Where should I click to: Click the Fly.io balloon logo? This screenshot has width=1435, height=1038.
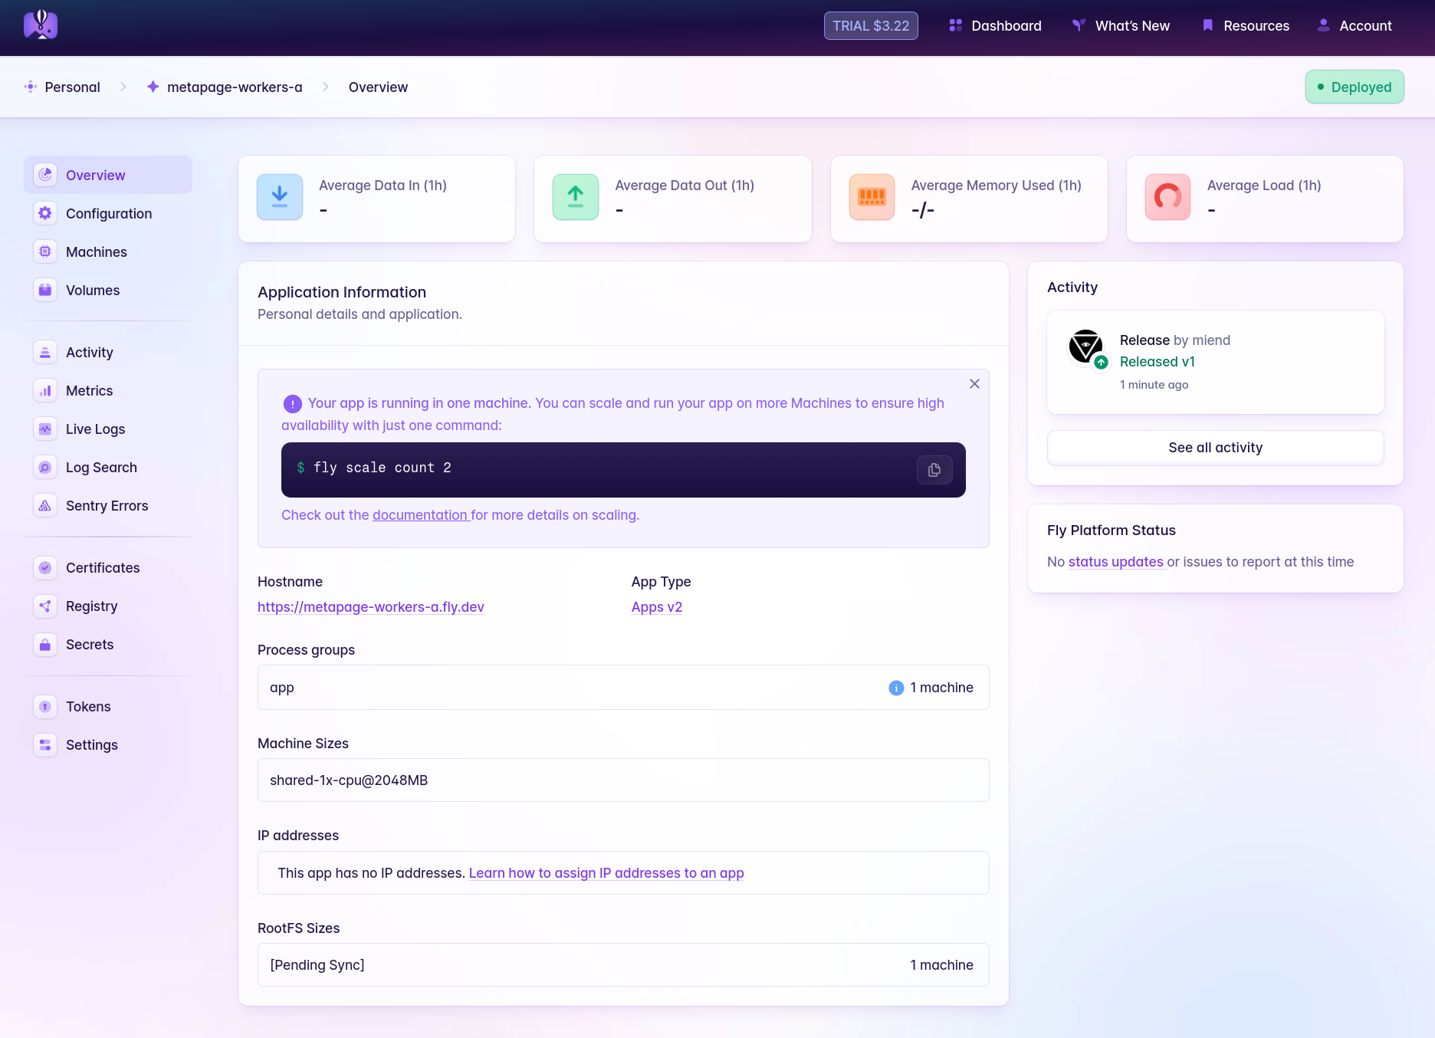coord(41,25)
